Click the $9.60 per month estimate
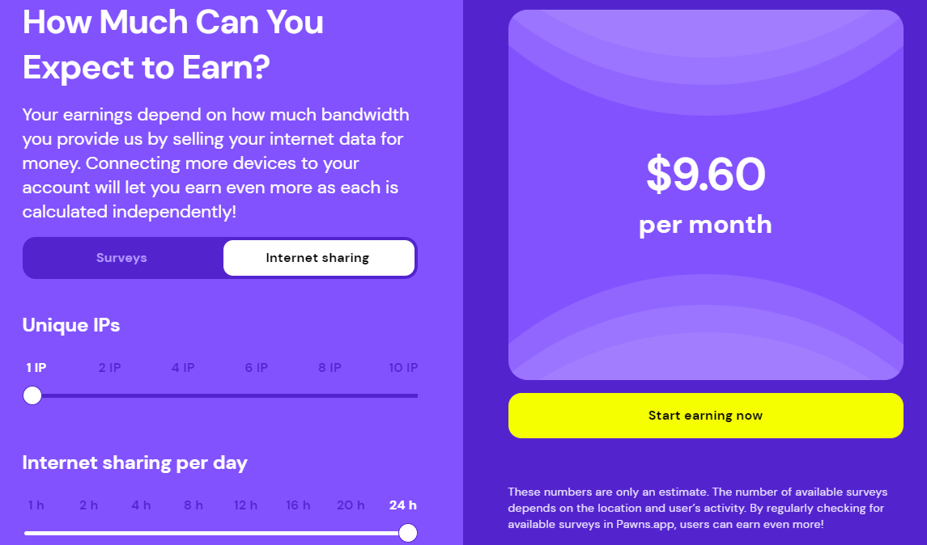 [705, 196]
